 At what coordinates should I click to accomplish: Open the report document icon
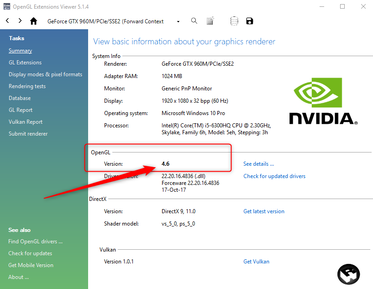pos(210,21)
